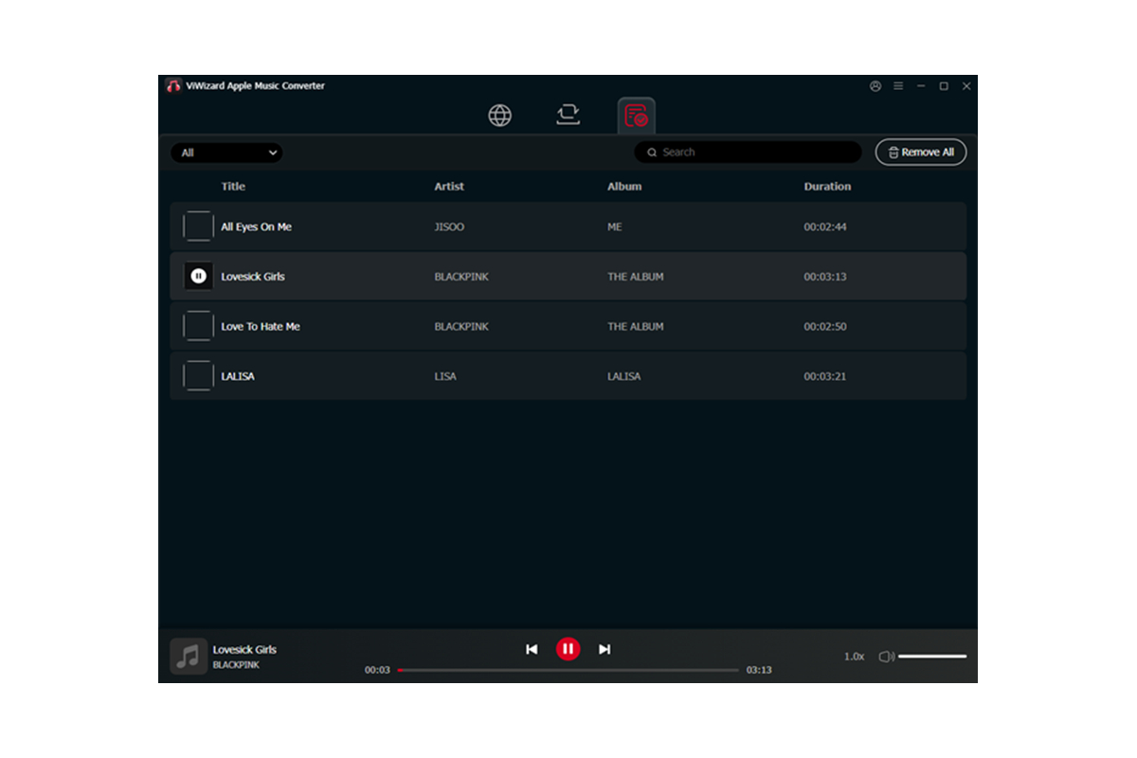This screenshot has height=758, width=1137.
Task: Click the Duration column header
Action: point(827,187)
